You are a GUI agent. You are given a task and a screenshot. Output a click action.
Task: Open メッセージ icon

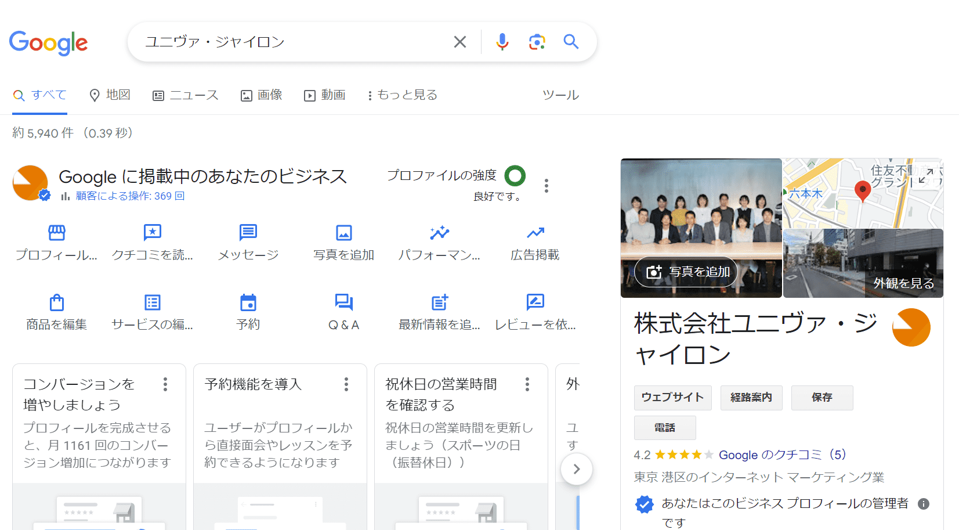(x=248, y=232)
